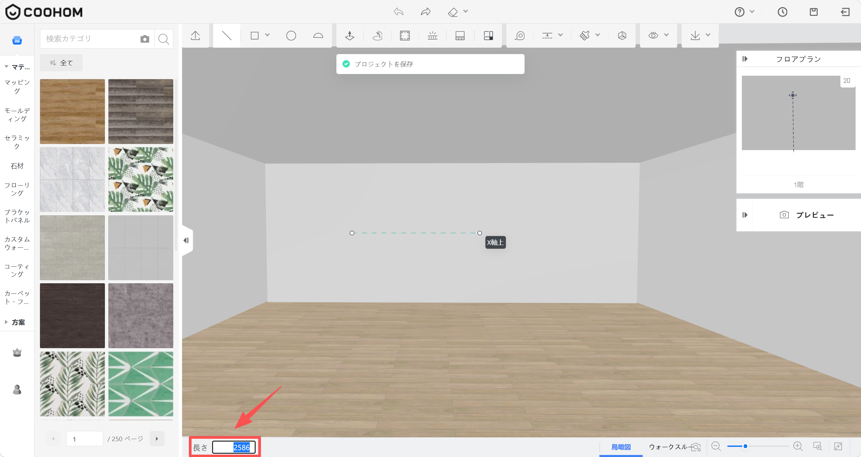This screenshot has width=861, height=457.
Task: Select the rectangle drawing tool
Action: 255,35
